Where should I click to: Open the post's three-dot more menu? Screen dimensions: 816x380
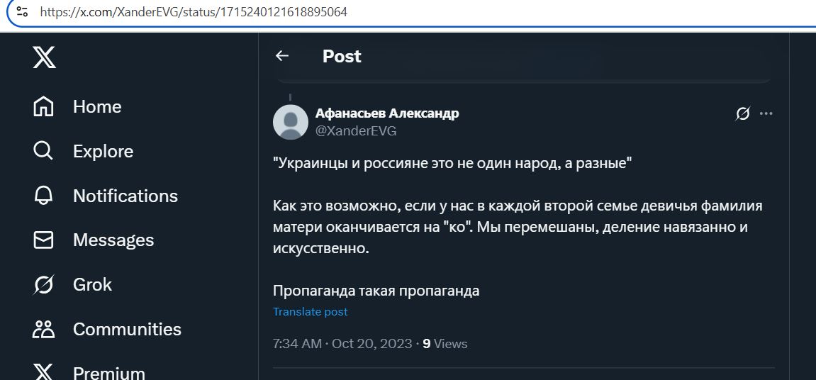pos(766,113)
